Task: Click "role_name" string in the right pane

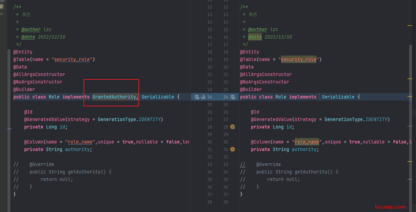Action: click(x=307, y=142)
